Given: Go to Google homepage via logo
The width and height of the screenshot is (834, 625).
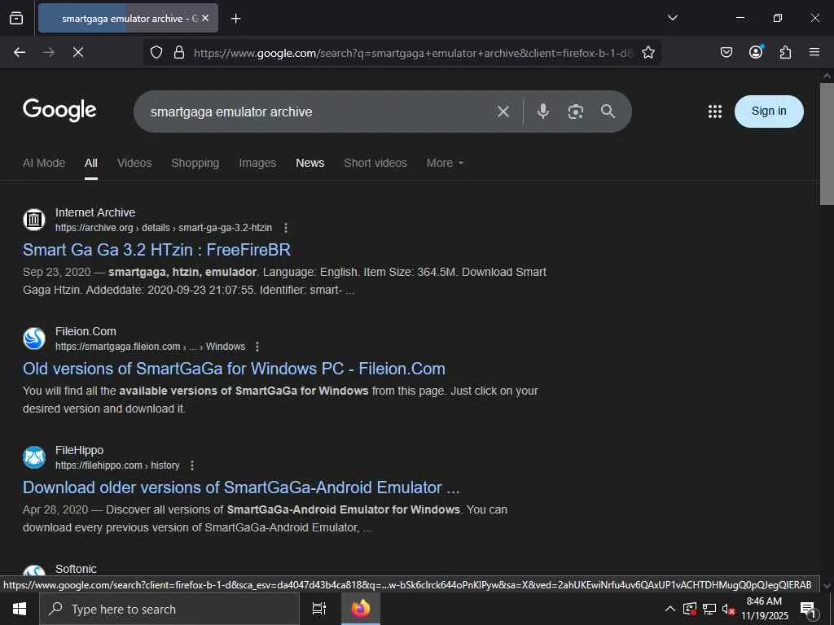Looking at the screenshot, I should point(59,110).
